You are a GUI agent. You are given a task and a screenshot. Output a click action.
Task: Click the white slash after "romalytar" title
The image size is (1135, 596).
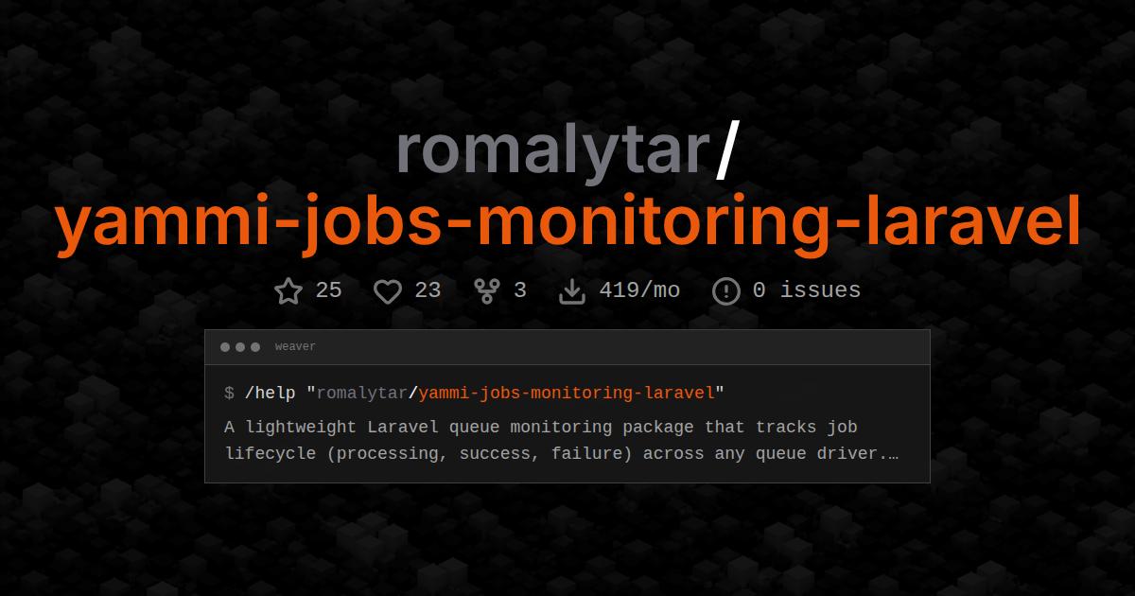tap(725, 151)
